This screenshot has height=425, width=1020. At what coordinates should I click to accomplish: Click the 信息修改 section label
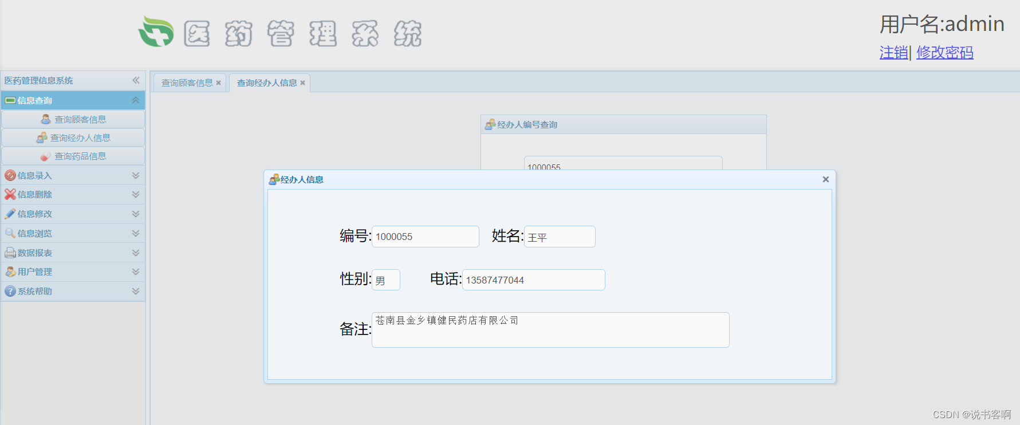pos(35,214)
